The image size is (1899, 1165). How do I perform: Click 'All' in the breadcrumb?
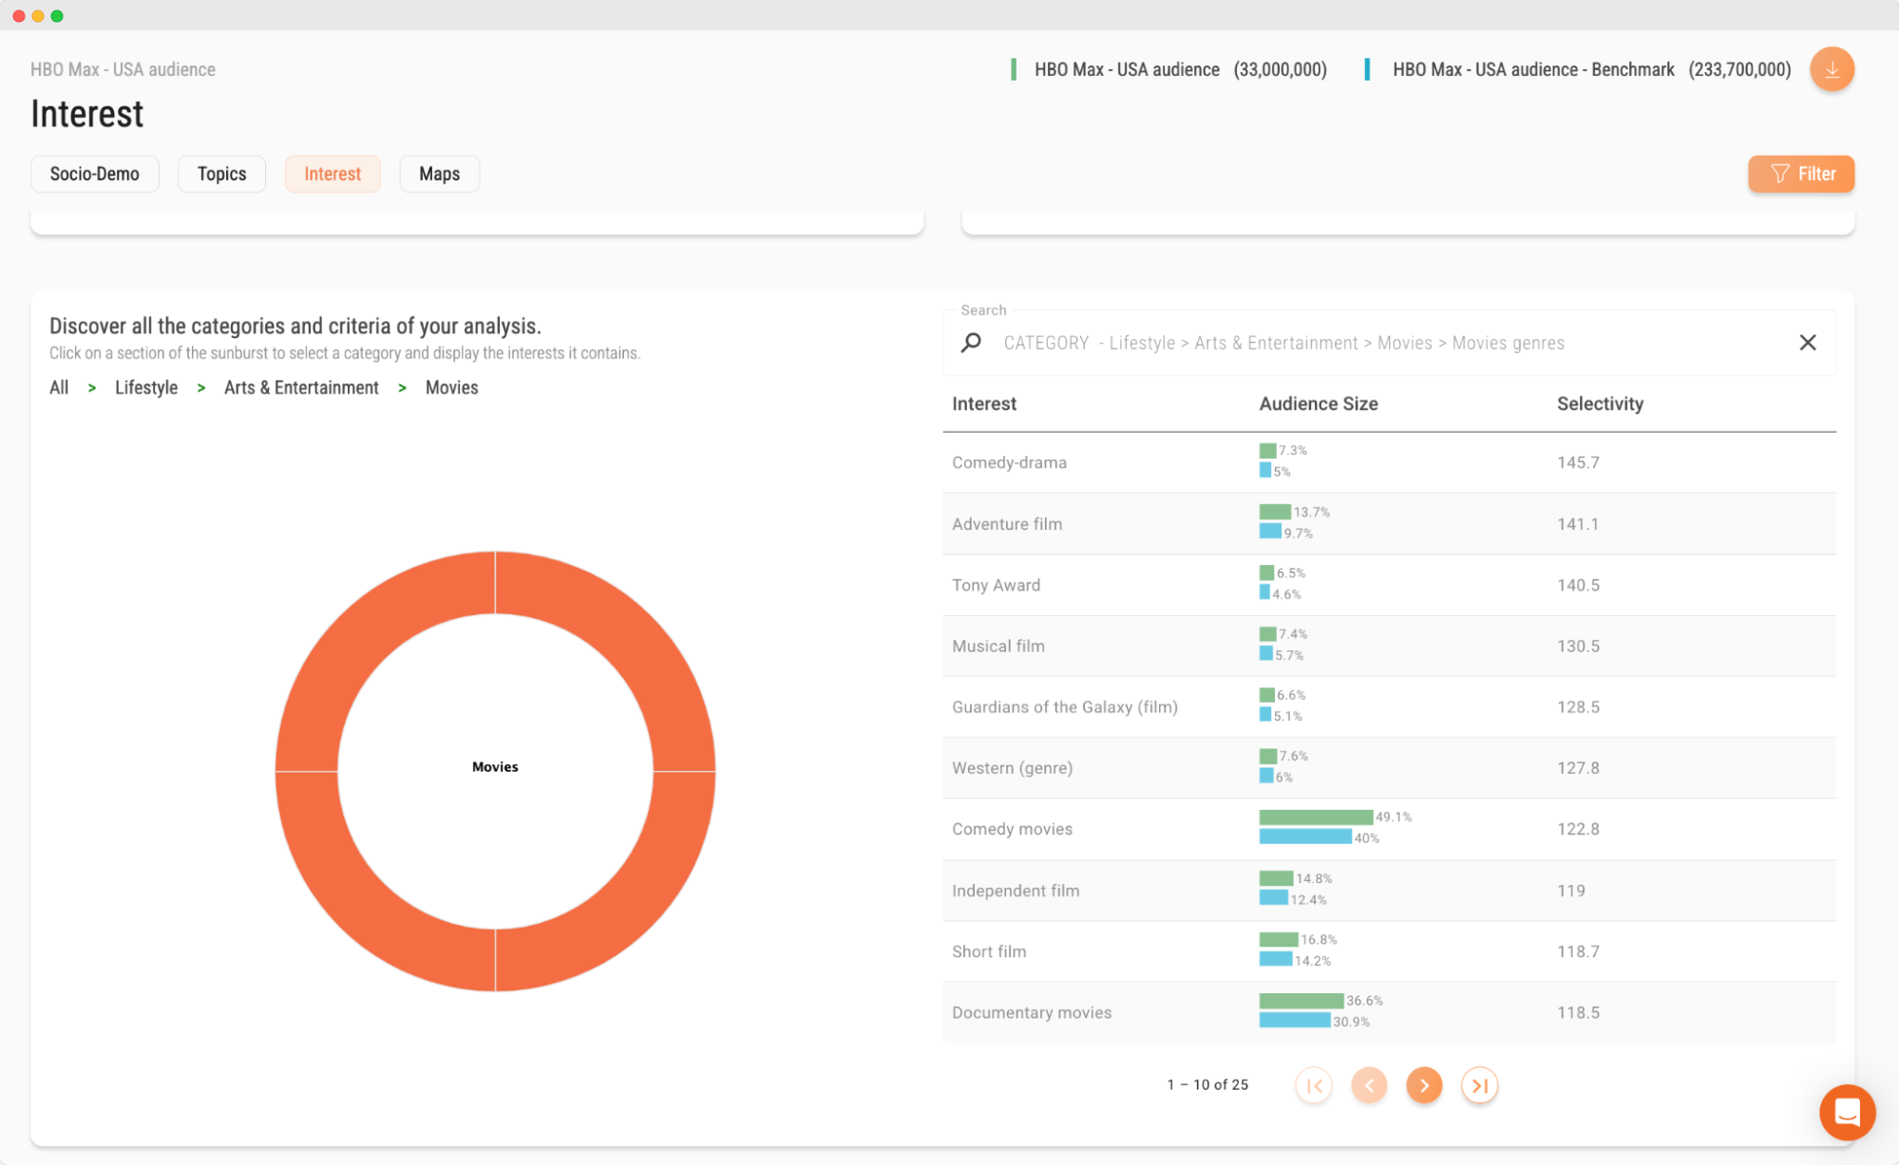click(x=59, y=387)
